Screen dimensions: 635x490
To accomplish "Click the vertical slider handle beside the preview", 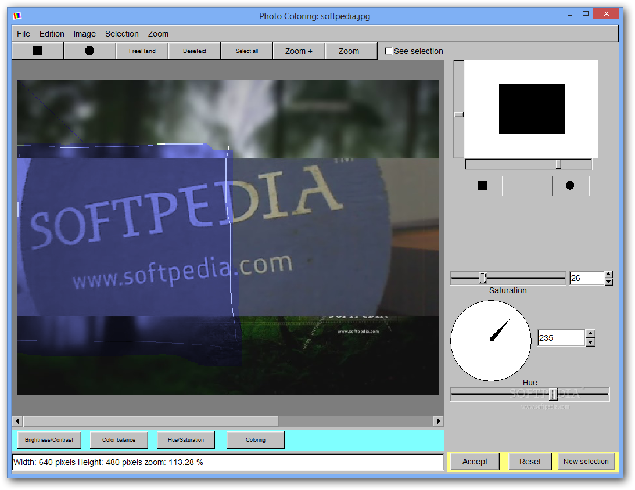I will (x=458, y=114).
